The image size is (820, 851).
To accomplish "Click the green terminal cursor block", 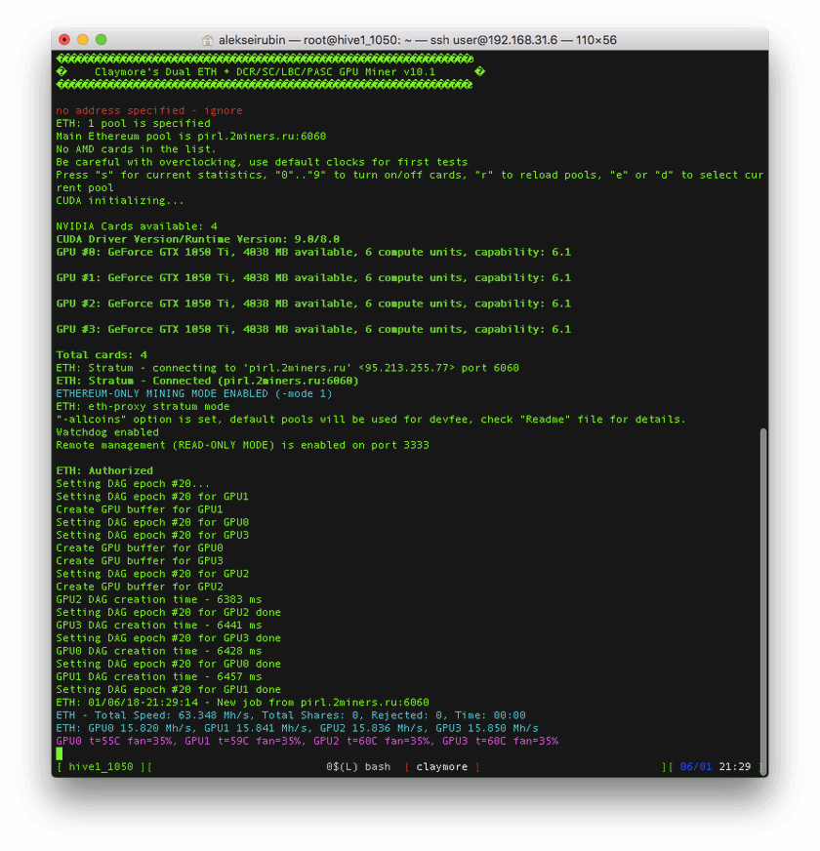I will pyautogui.click(x=60, y=753).
